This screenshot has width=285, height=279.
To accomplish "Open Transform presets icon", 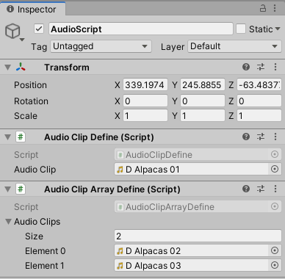I will (x=261, y=67).
